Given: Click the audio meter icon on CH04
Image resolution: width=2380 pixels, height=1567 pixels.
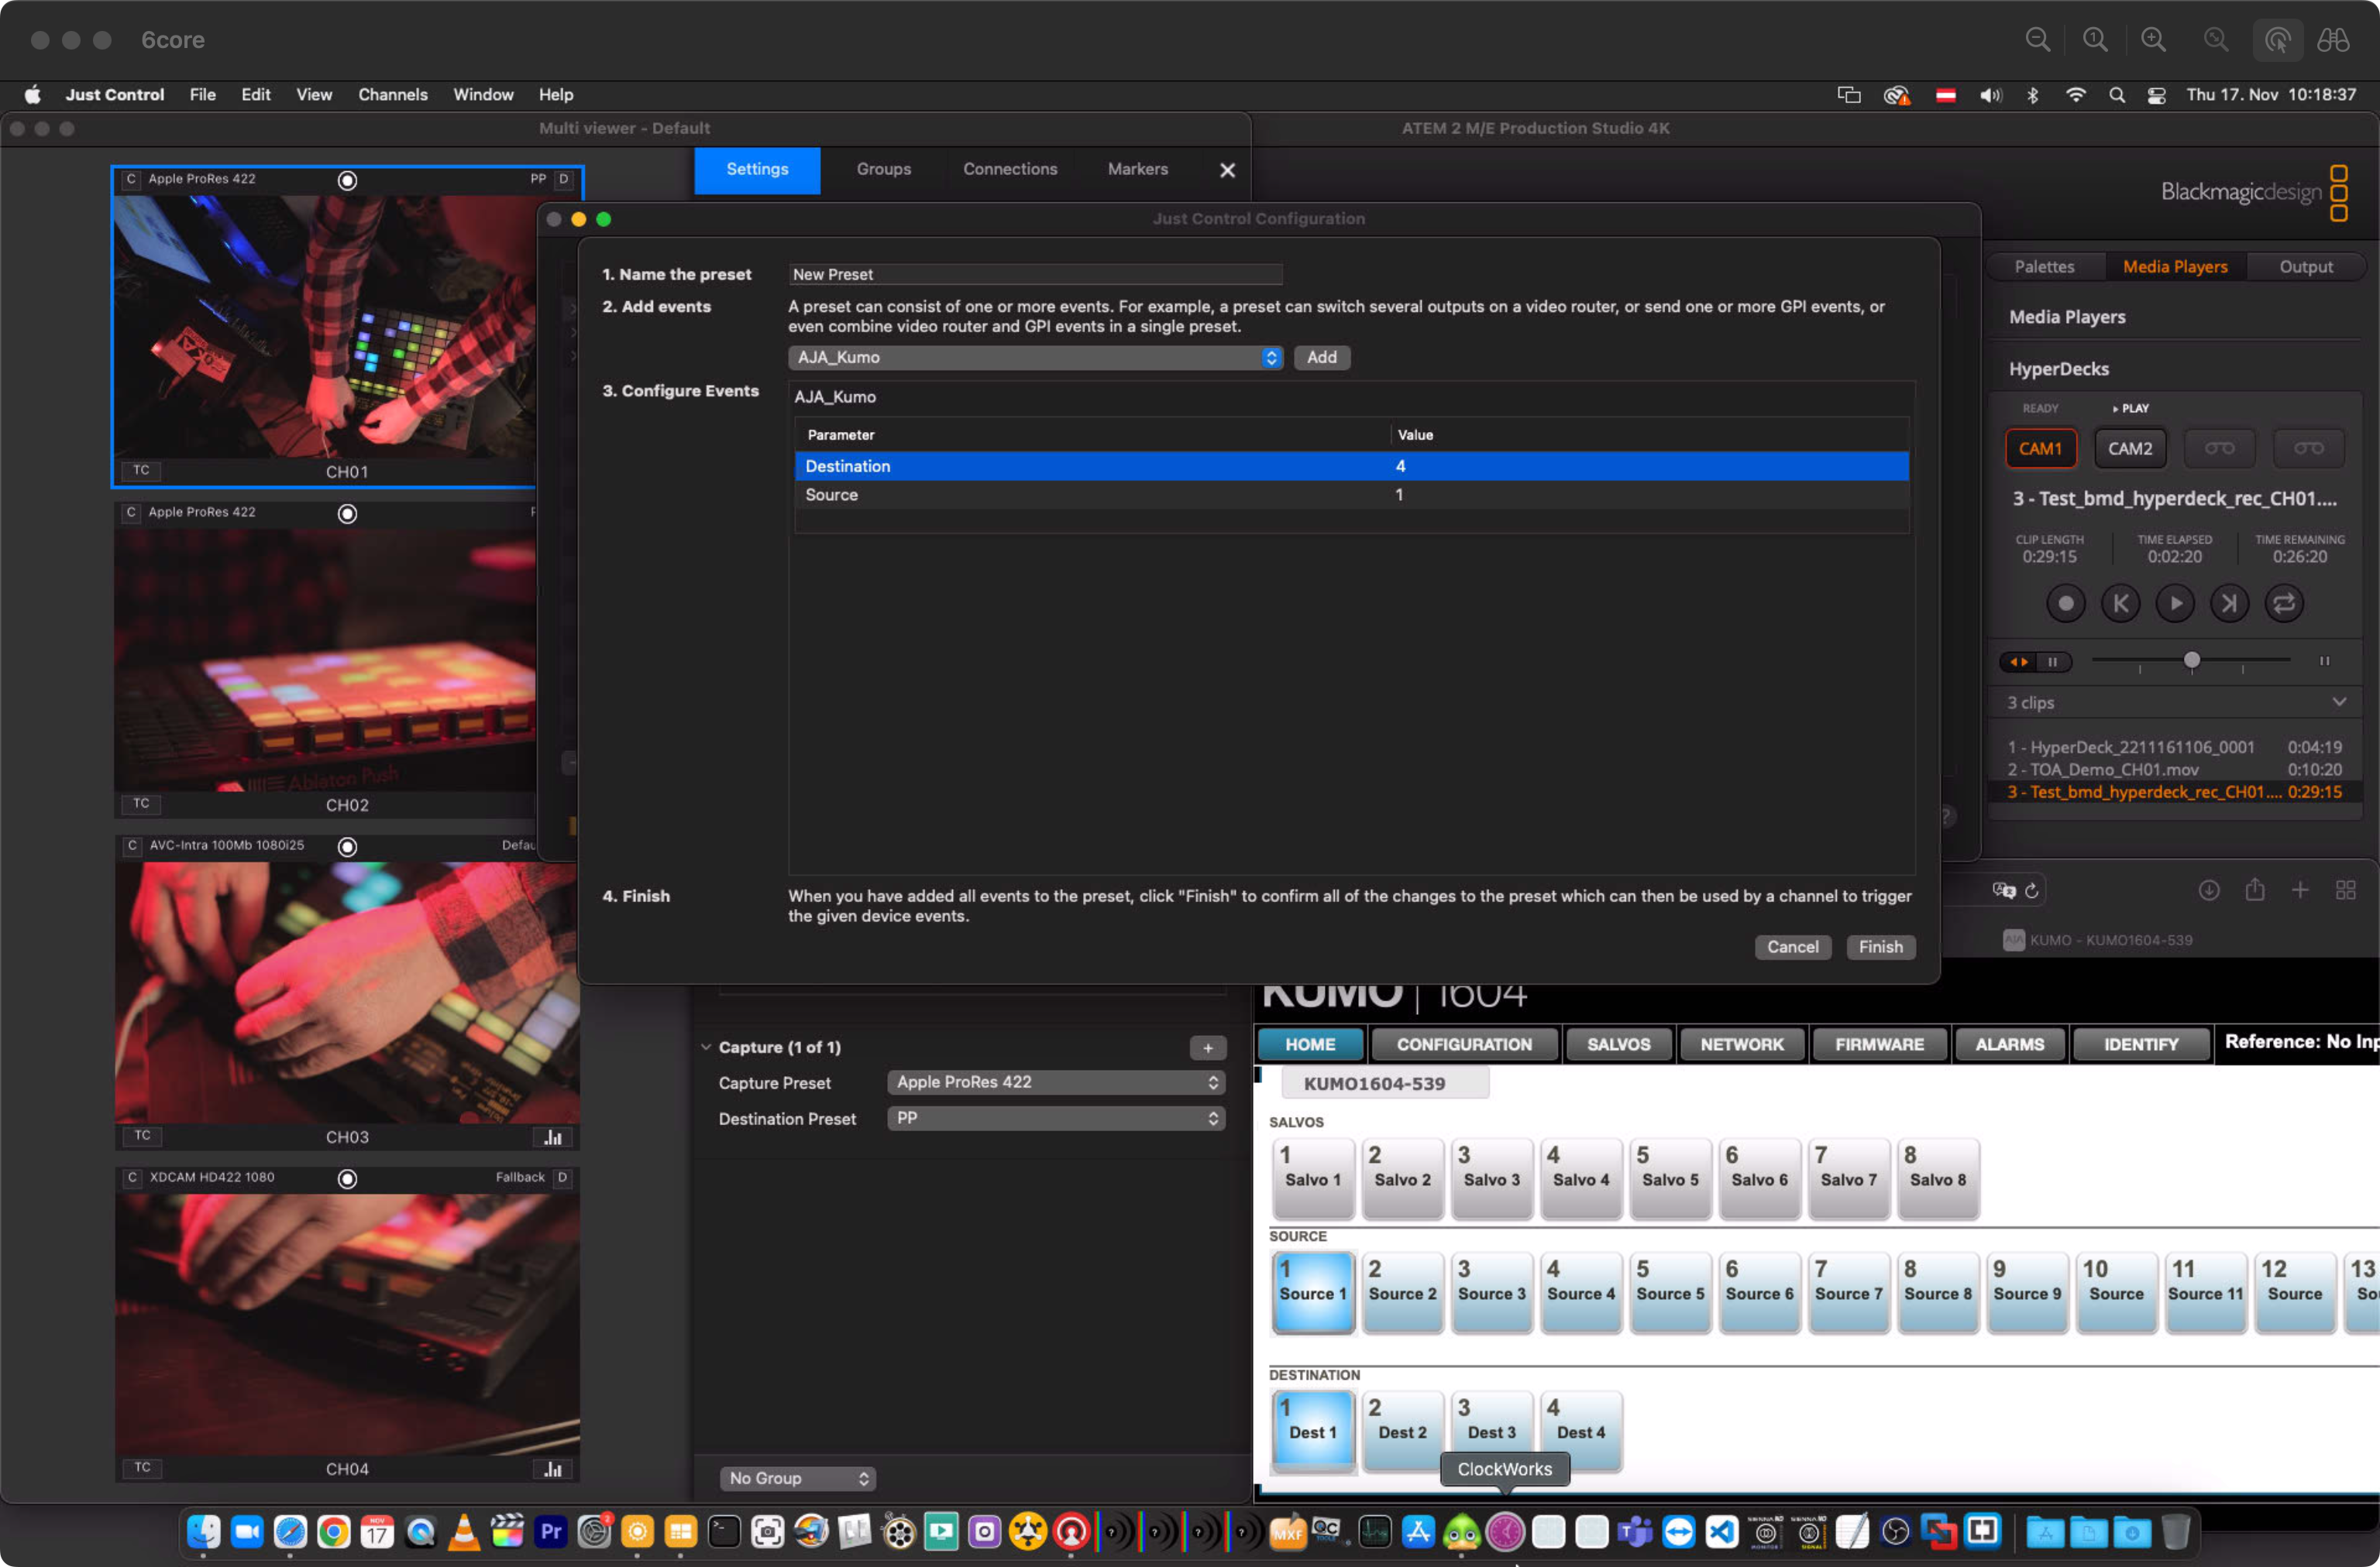Looking at the screenshot, I should tap(553, 1469).
